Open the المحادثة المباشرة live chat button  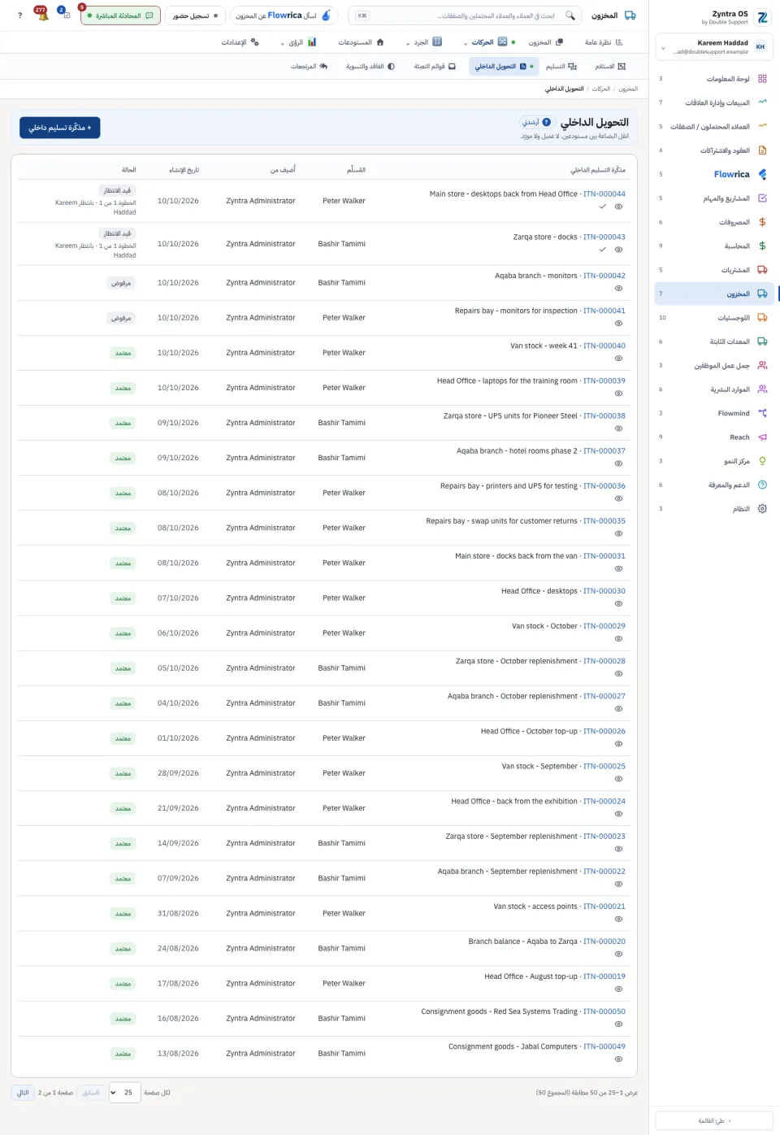120,15
